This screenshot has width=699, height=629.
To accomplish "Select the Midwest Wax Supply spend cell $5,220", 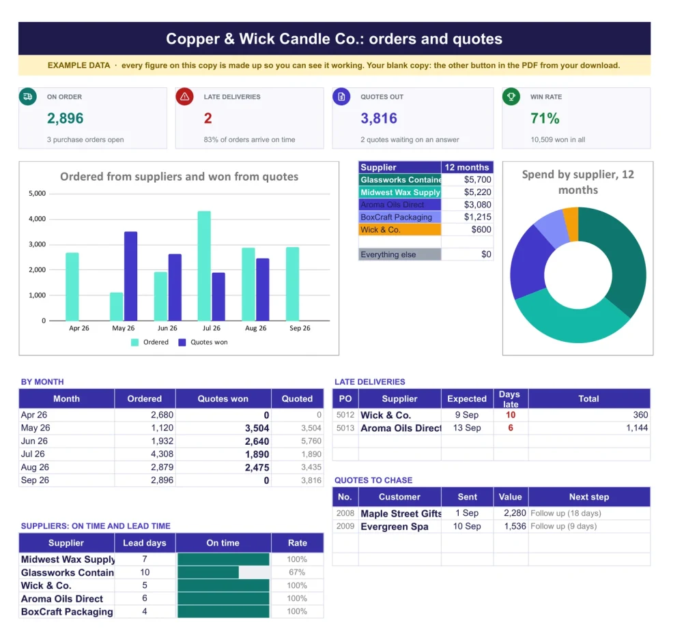I will [x=467, y=192].
